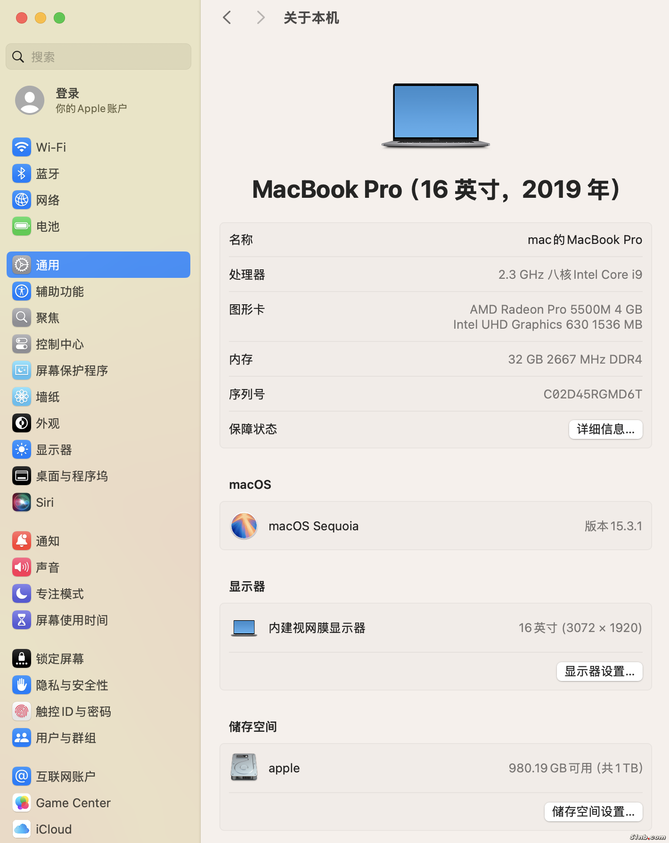669x843 pixels.
Task: Select the General (通用) gear icon
Action: coord(22,265)
